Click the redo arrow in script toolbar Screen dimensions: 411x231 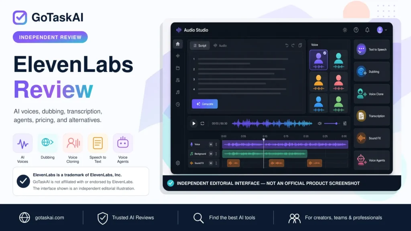point(293,45)
